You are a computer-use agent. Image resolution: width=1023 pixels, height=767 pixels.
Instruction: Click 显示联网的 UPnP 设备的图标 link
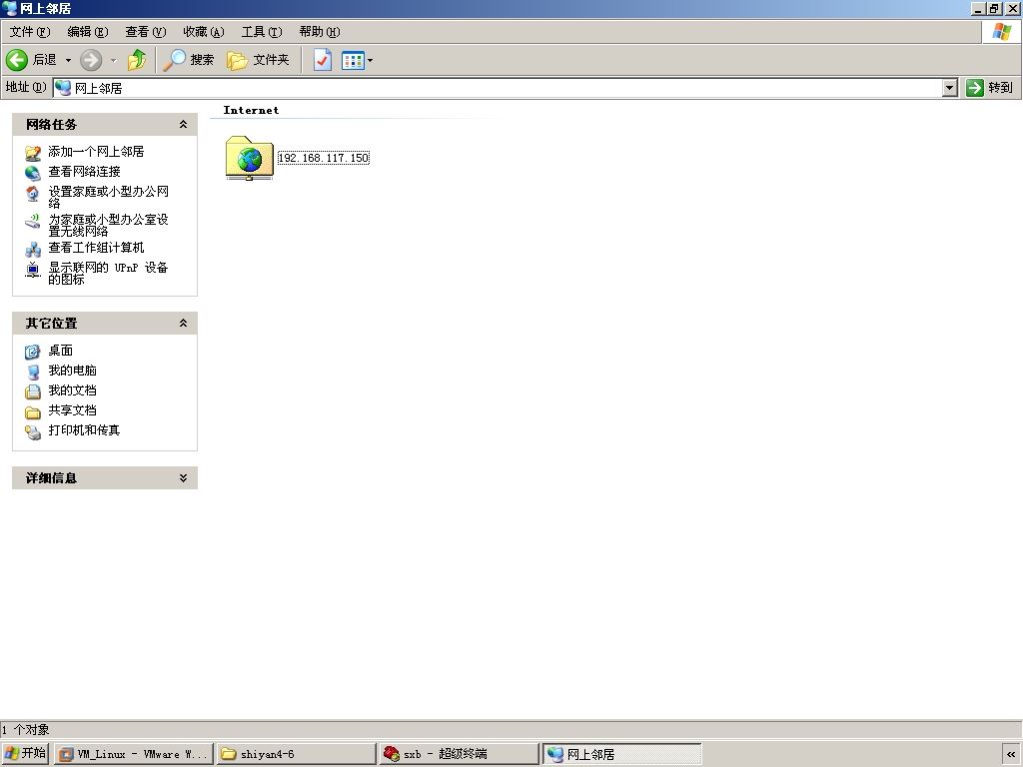tap(108, 274)
